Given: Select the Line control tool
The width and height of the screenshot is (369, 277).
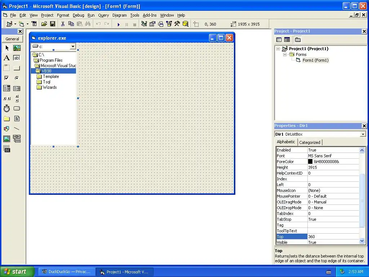Looking at the screenshot, I should click(x=17, y=129).
